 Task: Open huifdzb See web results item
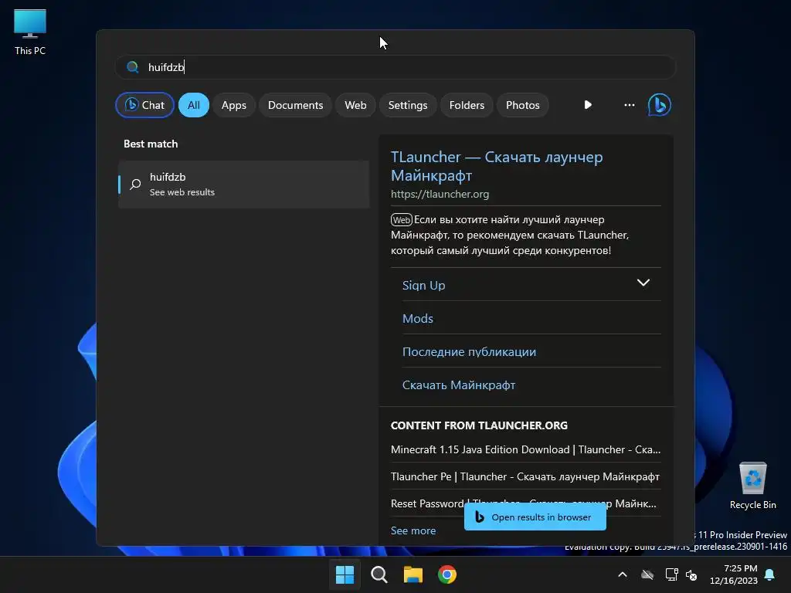point(243,185)
